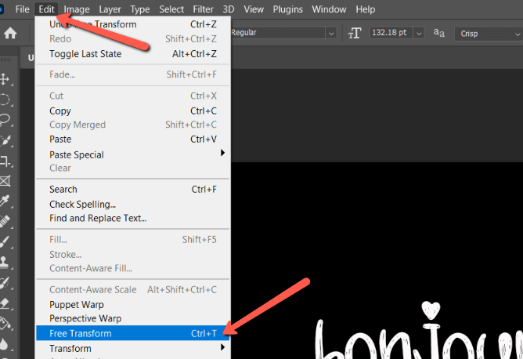The image size is (523, 359).
Task: Select the Elliptical Marquee tool
Action: (x=5, y=100)
